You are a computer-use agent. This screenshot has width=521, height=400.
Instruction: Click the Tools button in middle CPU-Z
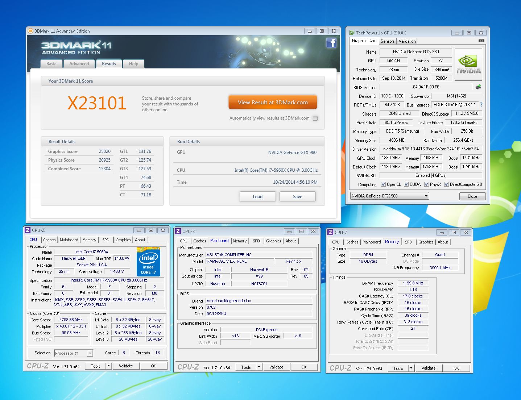coord(246,367)
